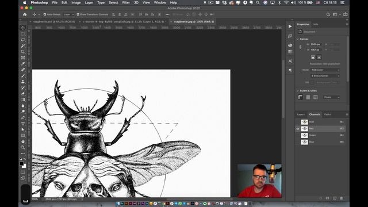Set canvas orientation to landscape
368x207 pixels.
[319, 57]
